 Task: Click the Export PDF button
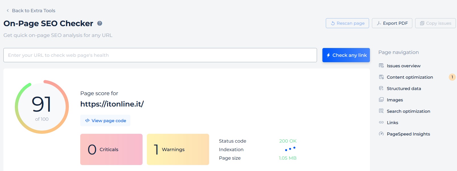coord(392,23)
